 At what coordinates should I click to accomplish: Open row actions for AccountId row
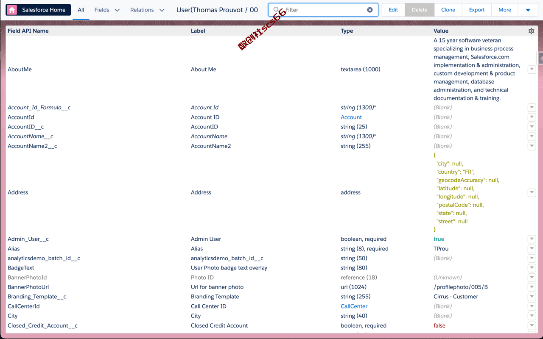pyautogui.click(x=532, y=117)
